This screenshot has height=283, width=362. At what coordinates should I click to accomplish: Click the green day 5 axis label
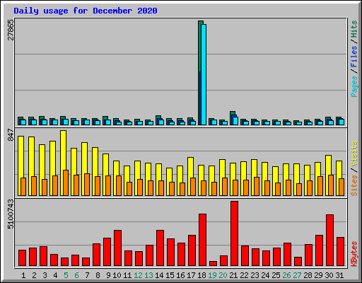coord(66,275)
